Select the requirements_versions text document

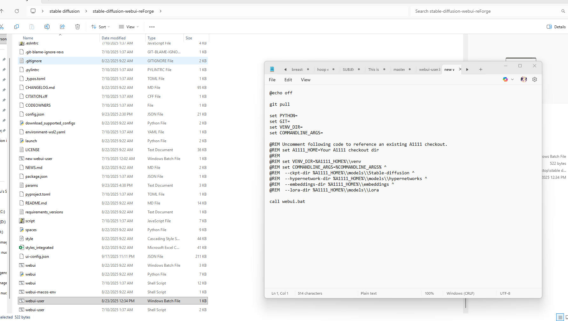point(113,212)
